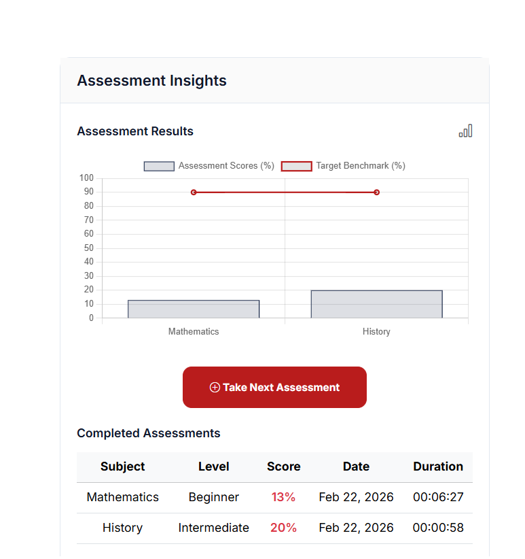525x559 pixels.
Task: Click the Mathematics bar in the chart
Action: coord(194,309)
